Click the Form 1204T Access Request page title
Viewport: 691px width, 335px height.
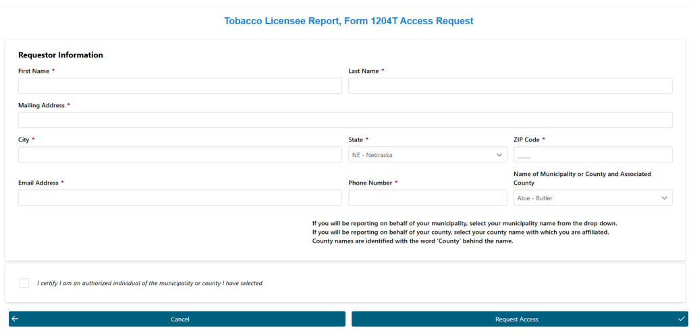(348, 21)
